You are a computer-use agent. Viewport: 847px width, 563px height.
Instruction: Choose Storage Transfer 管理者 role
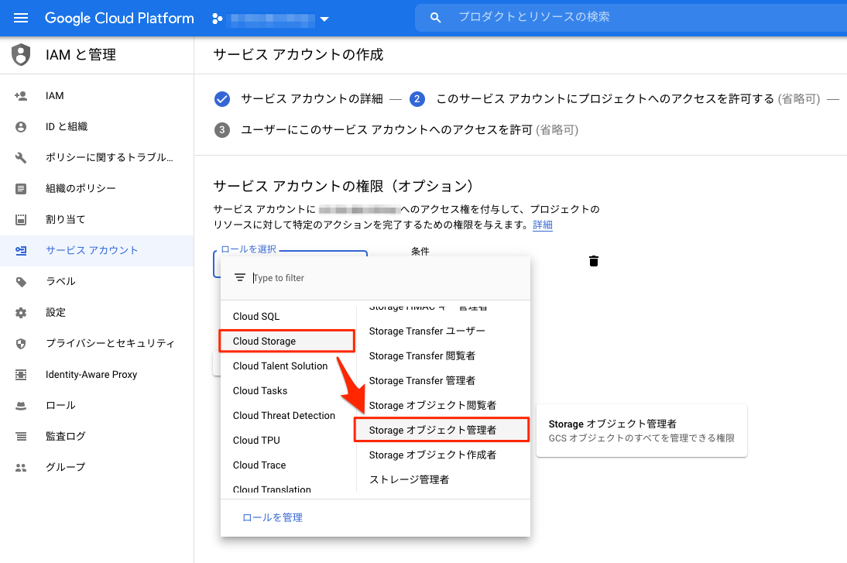(x=443, y=381)
